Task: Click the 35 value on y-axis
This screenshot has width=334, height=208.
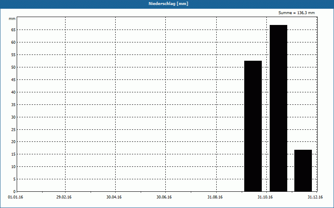Action: point(13,105)
